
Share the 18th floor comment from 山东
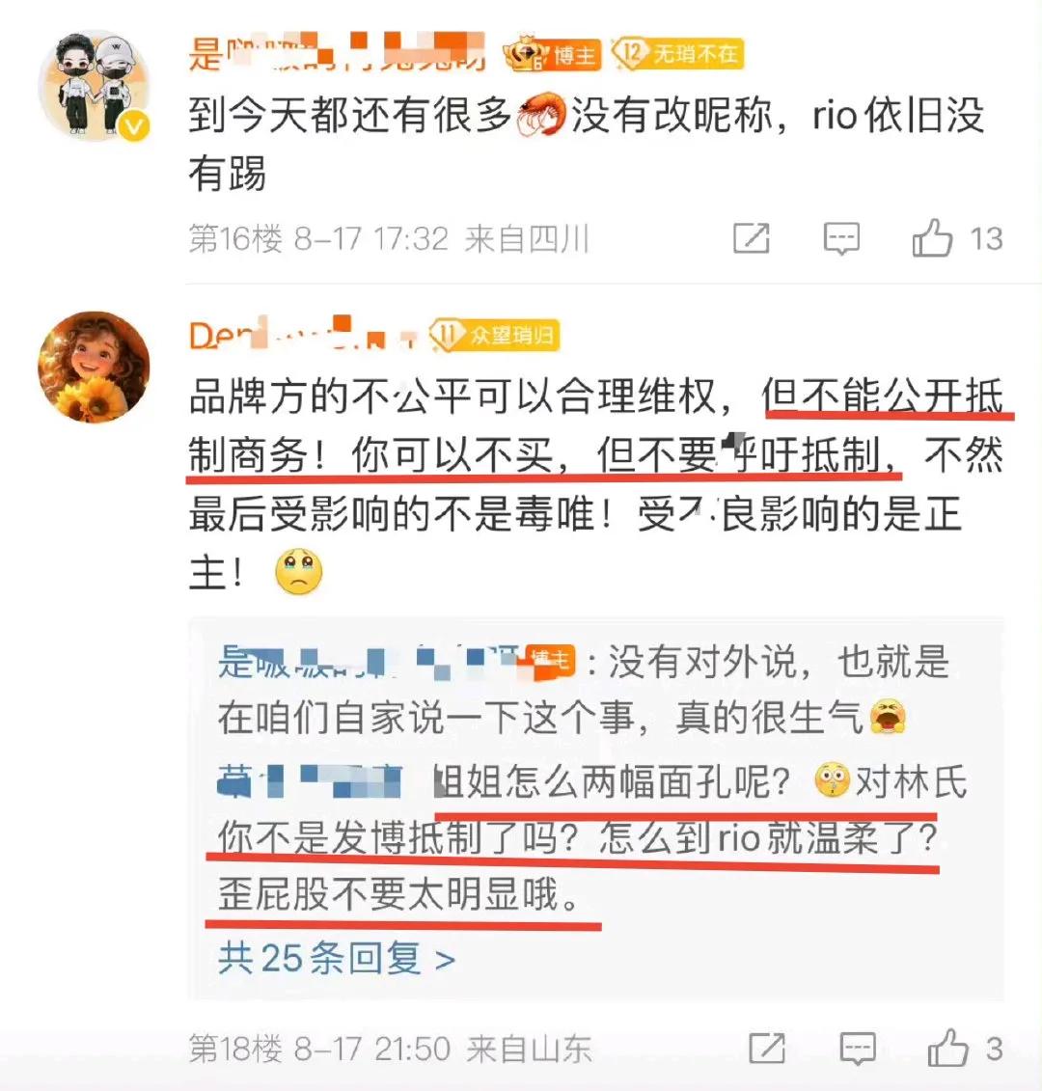point(766,1048)
